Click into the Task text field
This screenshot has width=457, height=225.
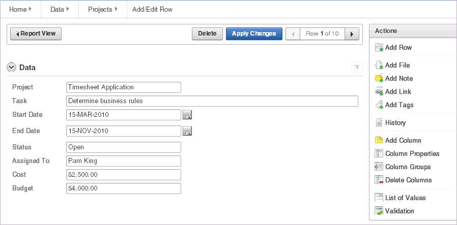coord(212,101)
